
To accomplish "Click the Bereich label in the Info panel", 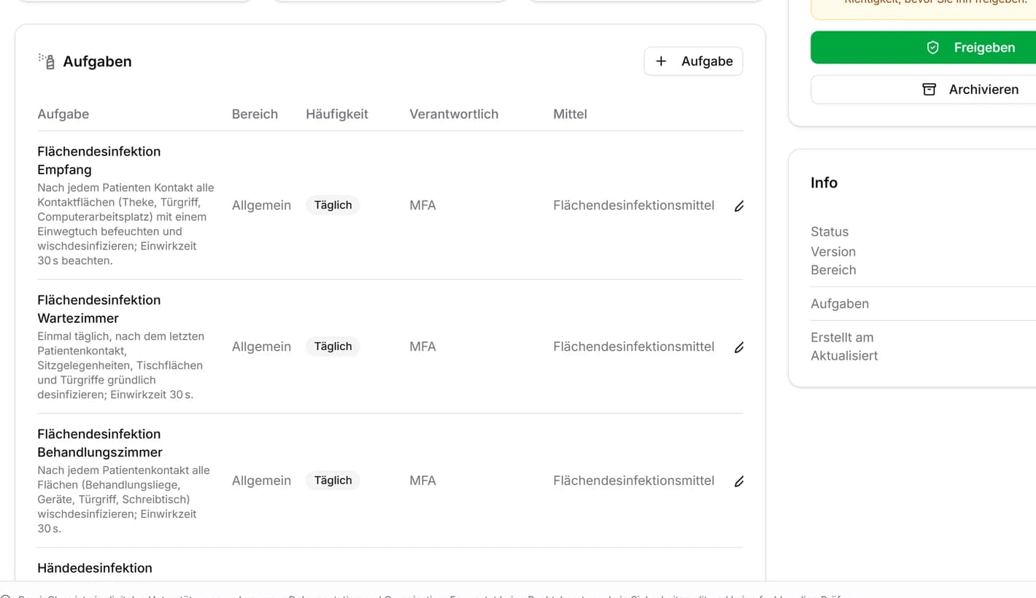I will 833,270.
